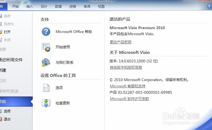
Task: Open the Options document icon under tools
Action: [46, 88]
